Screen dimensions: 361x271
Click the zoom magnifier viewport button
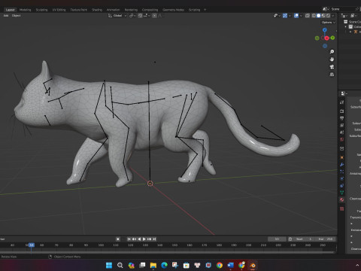[332, 52]
